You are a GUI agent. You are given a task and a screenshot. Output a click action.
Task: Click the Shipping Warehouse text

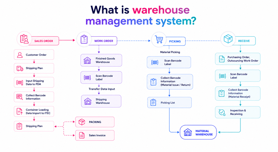coord(103,101)
